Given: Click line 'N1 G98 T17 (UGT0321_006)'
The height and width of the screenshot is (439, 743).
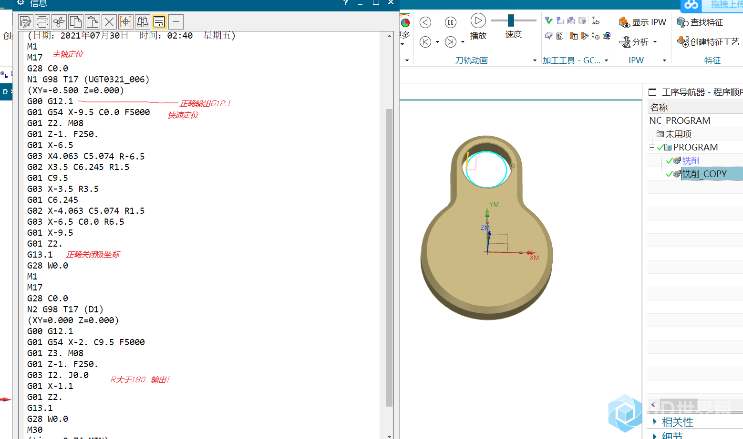Looking at the screenshot, I should click(88, 80).
